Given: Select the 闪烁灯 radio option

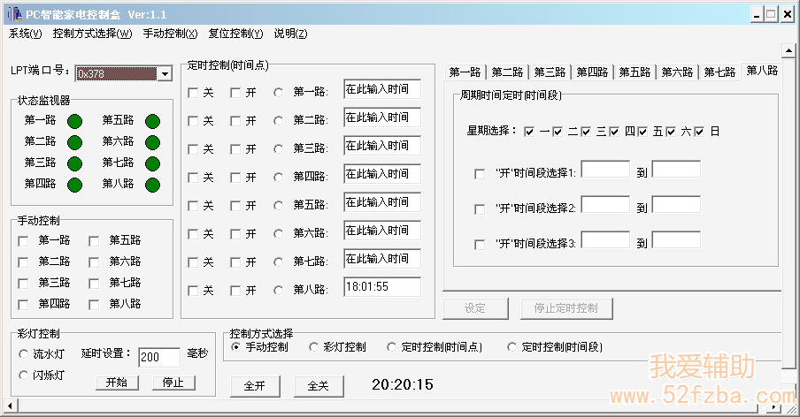Looking at the screenshot, I should (23, 375).
